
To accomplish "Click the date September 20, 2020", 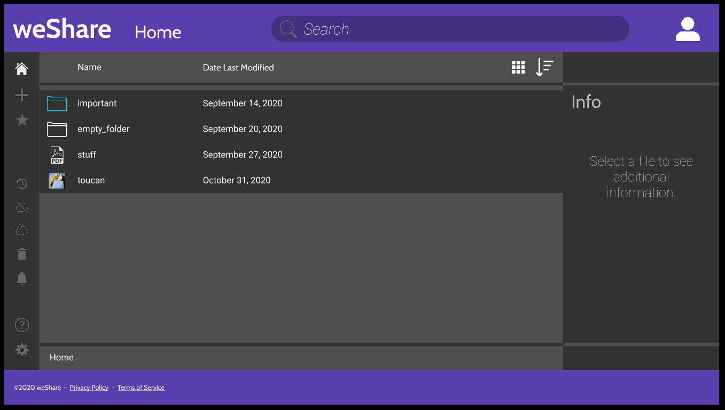I will [x=243, y=129].
